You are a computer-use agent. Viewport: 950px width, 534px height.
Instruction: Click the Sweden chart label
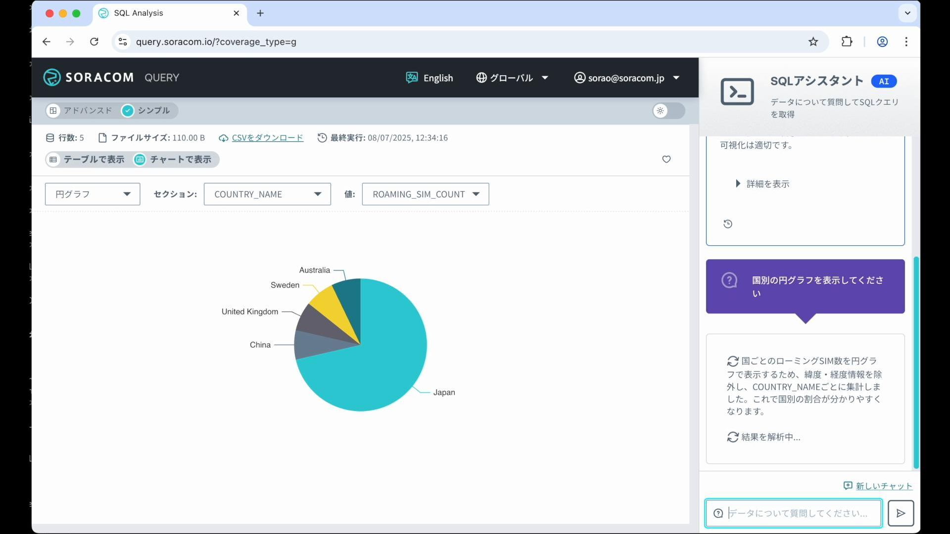285,285
